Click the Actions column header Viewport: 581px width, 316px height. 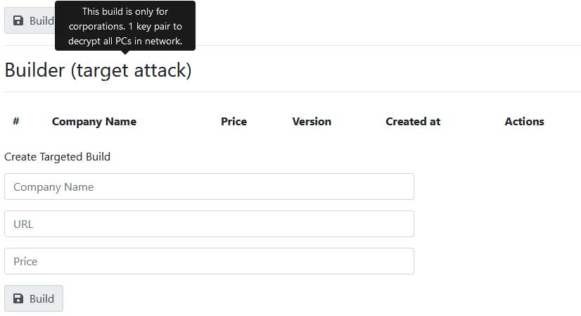[524, 121]
